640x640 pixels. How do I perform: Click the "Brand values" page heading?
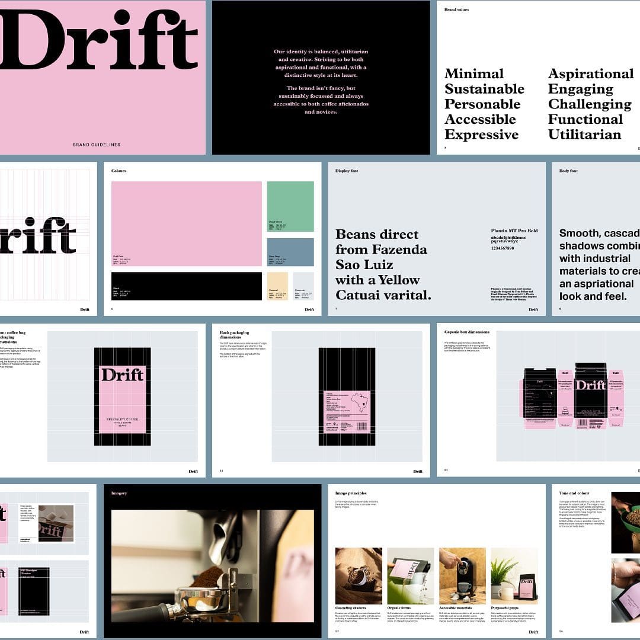coord(456,9)
